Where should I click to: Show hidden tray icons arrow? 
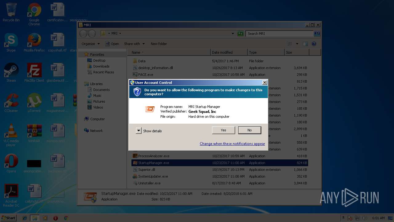(343, 218)
